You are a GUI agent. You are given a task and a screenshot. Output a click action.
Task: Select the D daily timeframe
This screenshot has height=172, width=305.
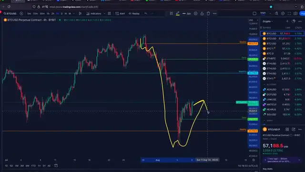pyautogui.click(x=61, y=14)
